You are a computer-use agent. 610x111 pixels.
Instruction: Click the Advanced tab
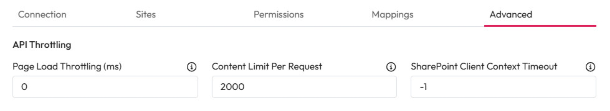(511, 14)
